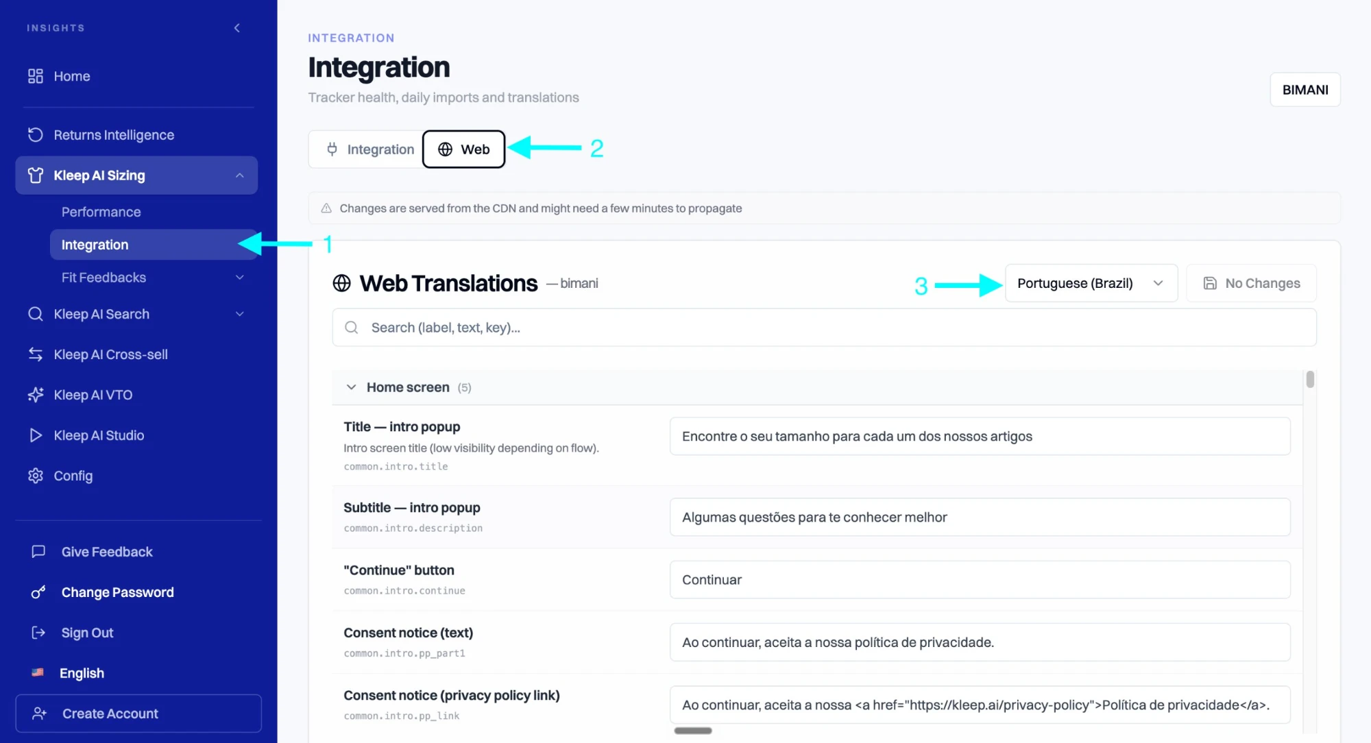This screenshot has width=1371, height=743.
Task: Click the warning triangle in CDN notice
Action: point(326,208)
